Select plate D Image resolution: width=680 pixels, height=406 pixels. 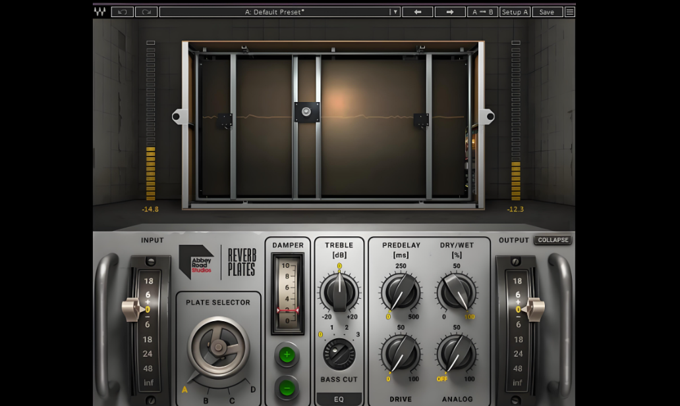(253, 390)
